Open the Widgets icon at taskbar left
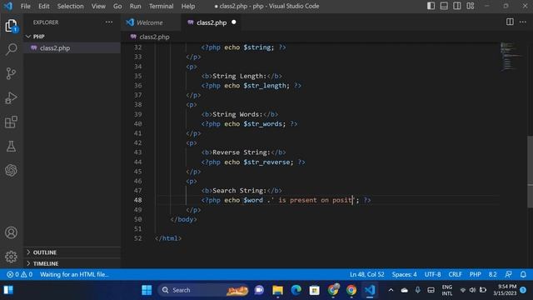 [x=8, y=290]
